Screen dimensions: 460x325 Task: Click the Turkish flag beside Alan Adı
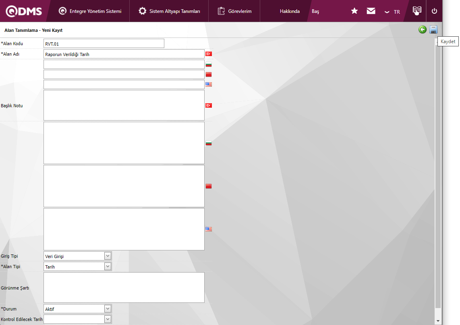[x=209, y=54]
